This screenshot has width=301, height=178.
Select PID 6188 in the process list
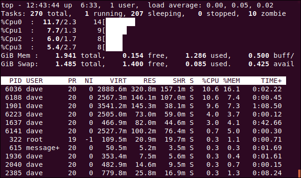(14, 97)
